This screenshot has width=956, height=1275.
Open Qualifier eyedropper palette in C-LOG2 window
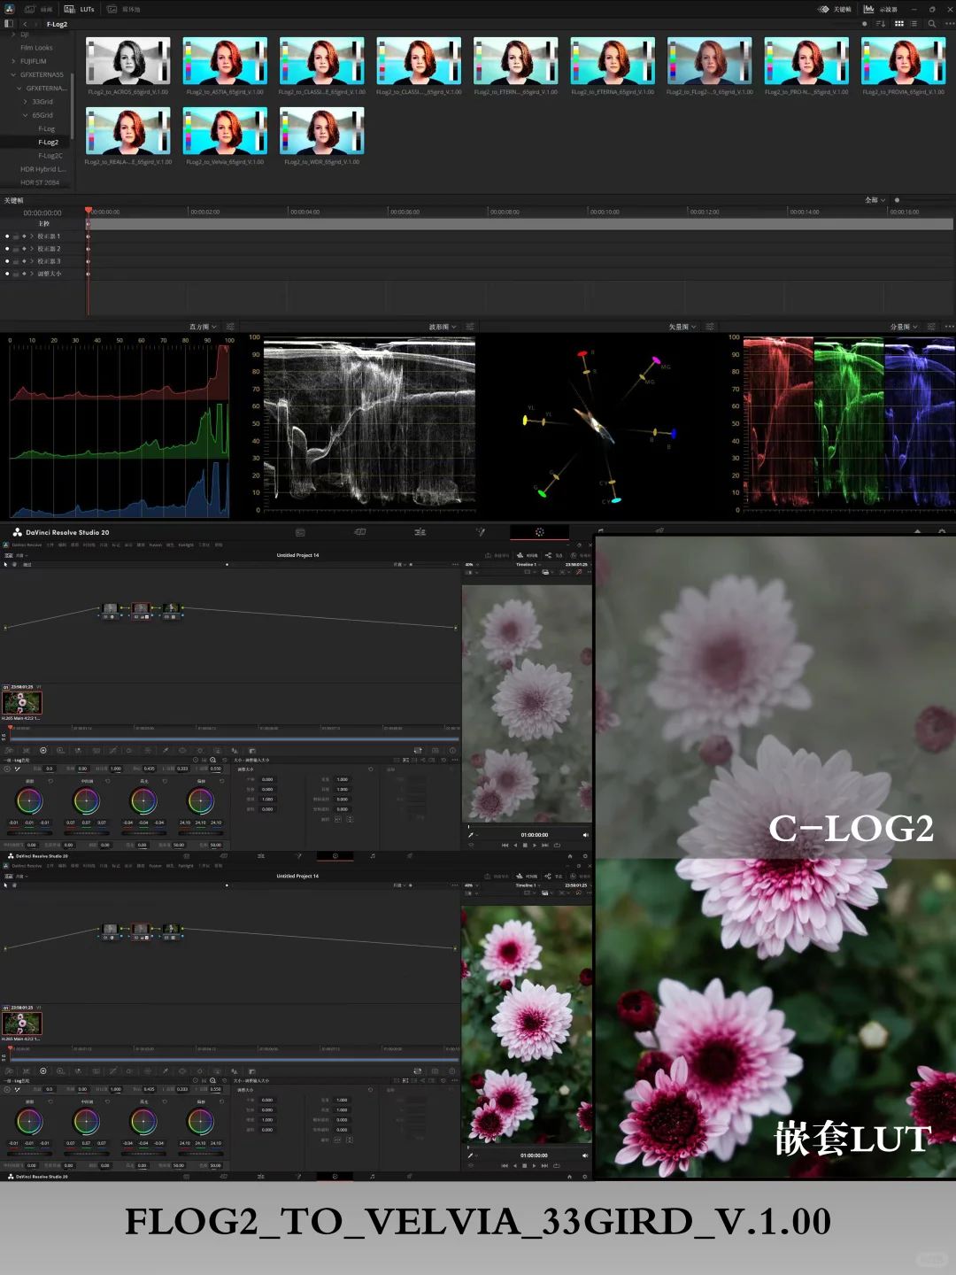166,750
